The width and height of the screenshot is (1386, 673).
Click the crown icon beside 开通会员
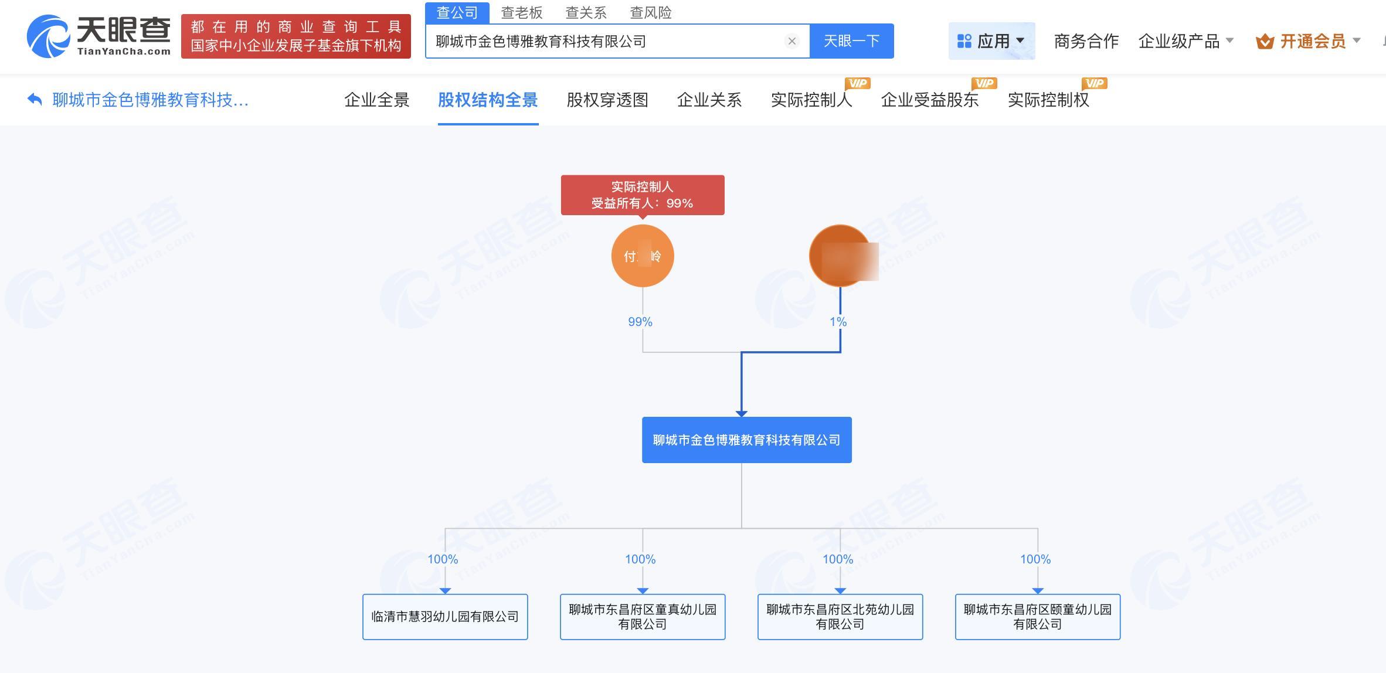tap(1265, 42)
